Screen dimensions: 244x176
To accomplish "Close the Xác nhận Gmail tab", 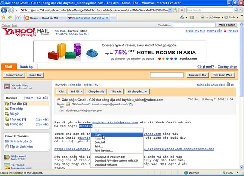I will tap(107, 18).
